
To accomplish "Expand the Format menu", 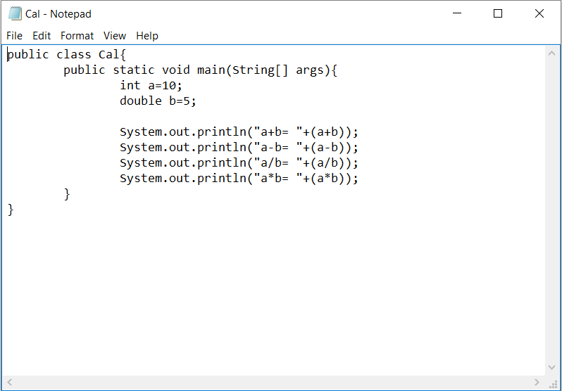I will [77, 36].
